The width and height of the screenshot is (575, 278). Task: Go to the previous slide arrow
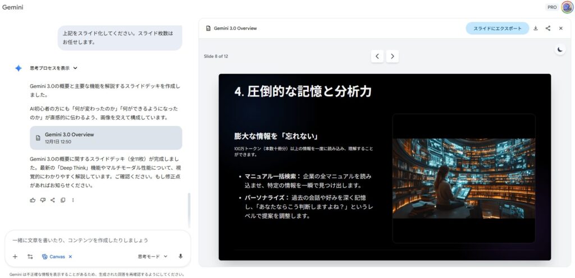(x=377, y=56)
